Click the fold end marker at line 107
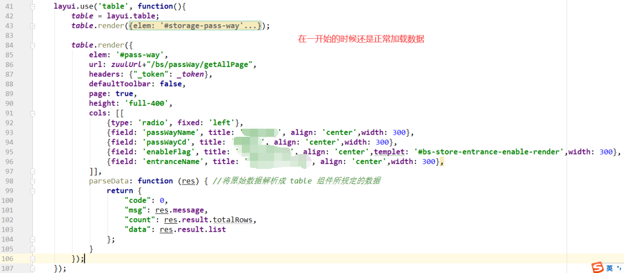 click(x=32, y=268)
